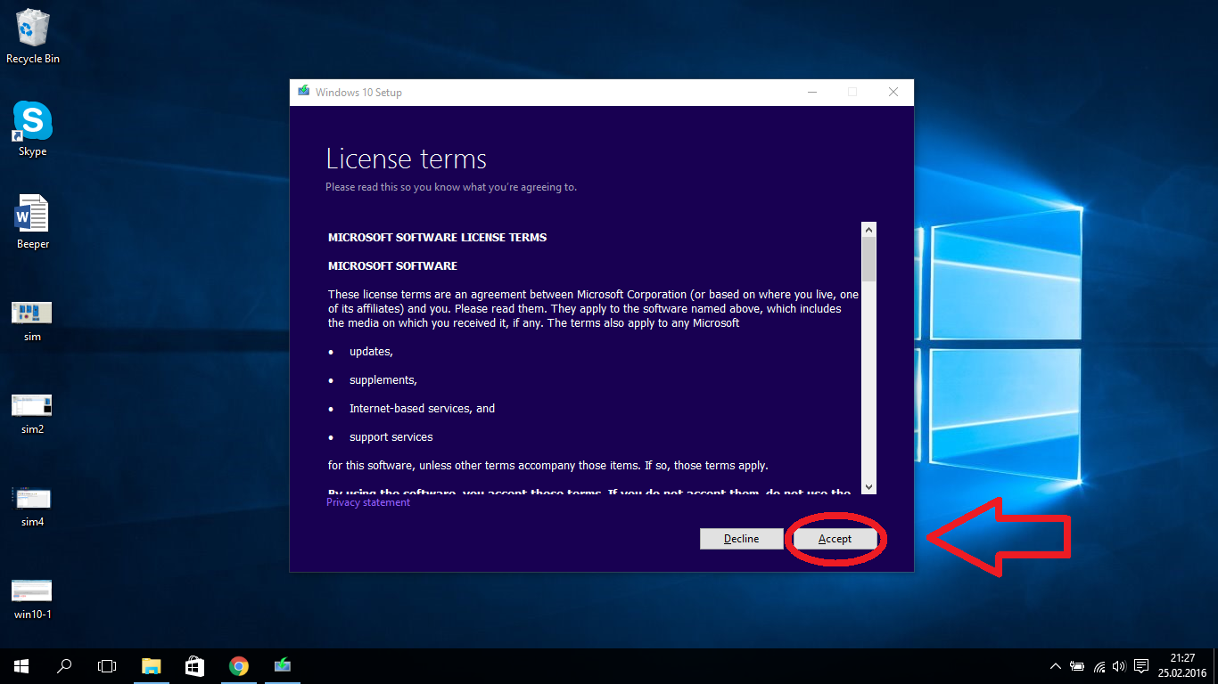Open the Privacy statement link
The height and width of the screenshot is (684, 1218).
(x=368, y=502)
